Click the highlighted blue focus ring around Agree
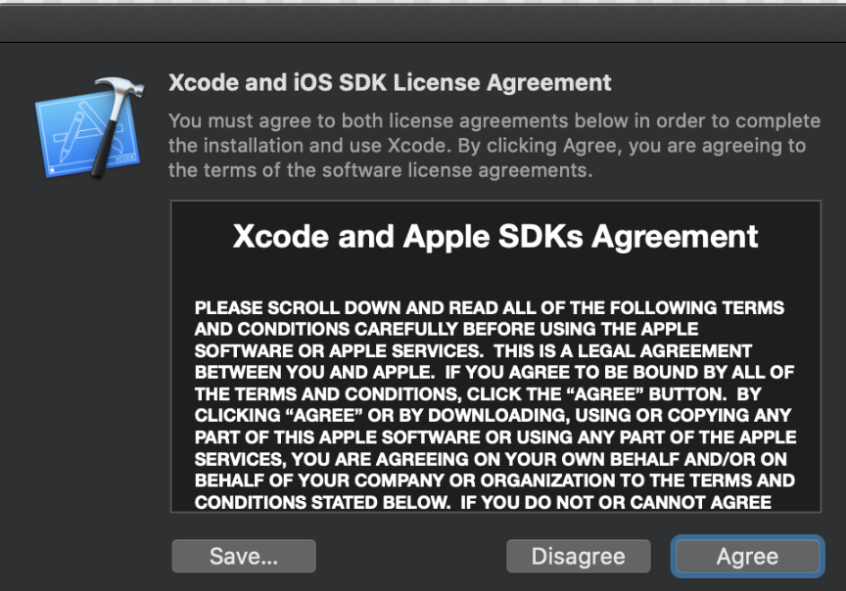 tap(747, 536)
